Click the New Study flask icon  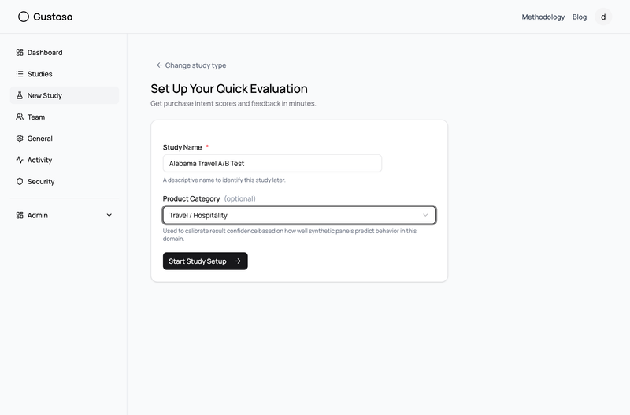click(x=20, y=95)
